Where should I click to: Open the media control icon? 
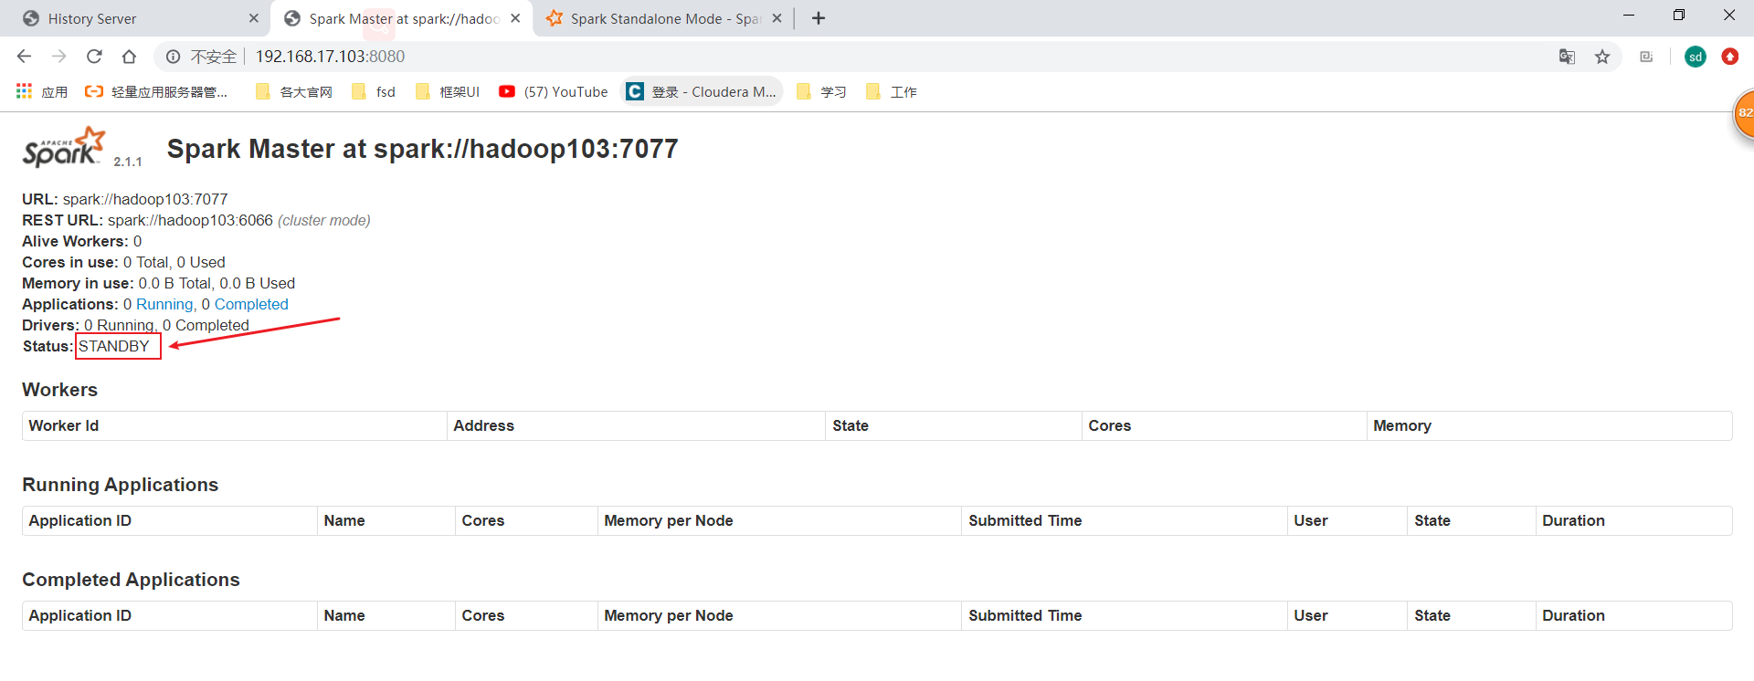point(1646,57)
